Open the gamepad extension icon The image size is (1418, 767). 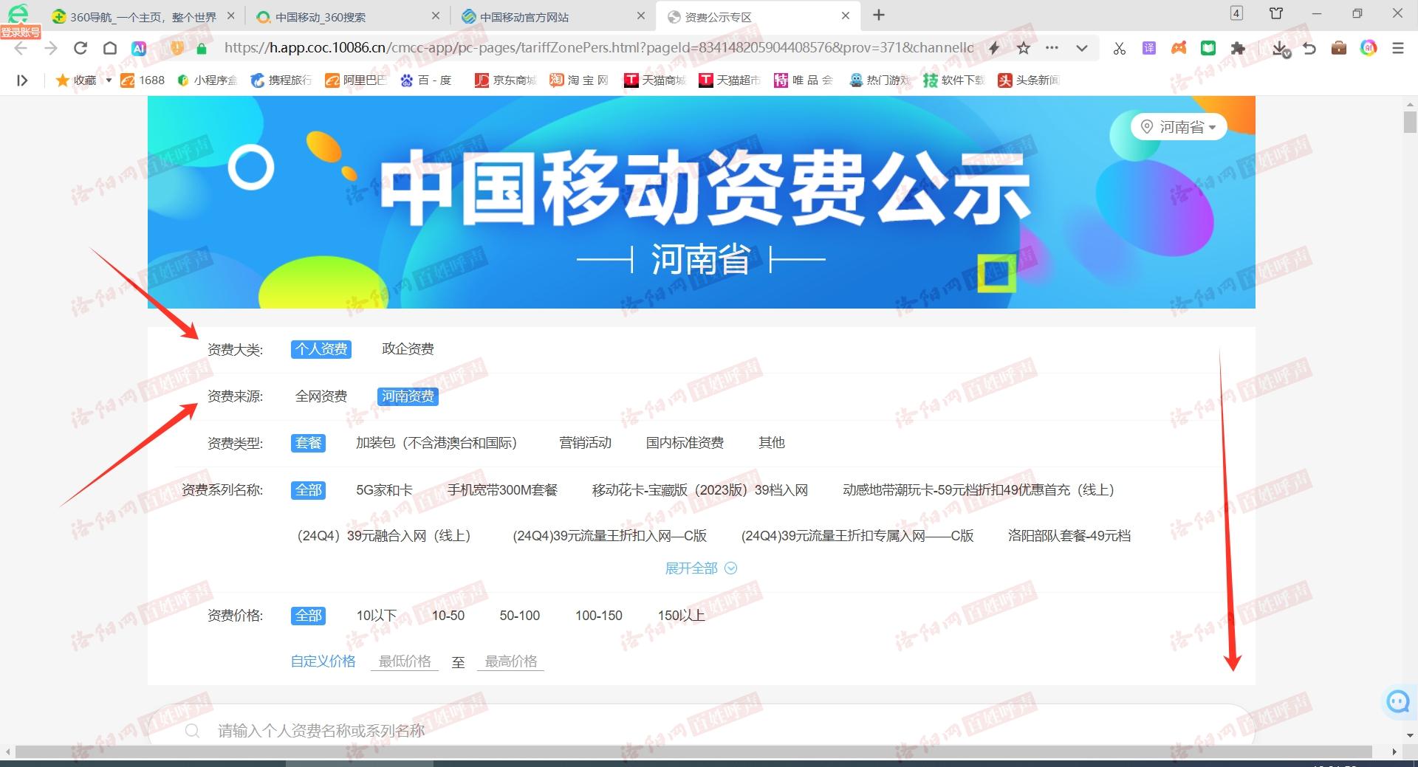1179,48
